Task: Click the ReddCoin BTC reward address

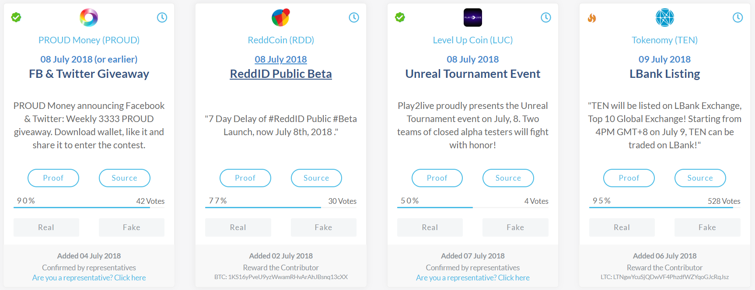Action: click(281, 277)
